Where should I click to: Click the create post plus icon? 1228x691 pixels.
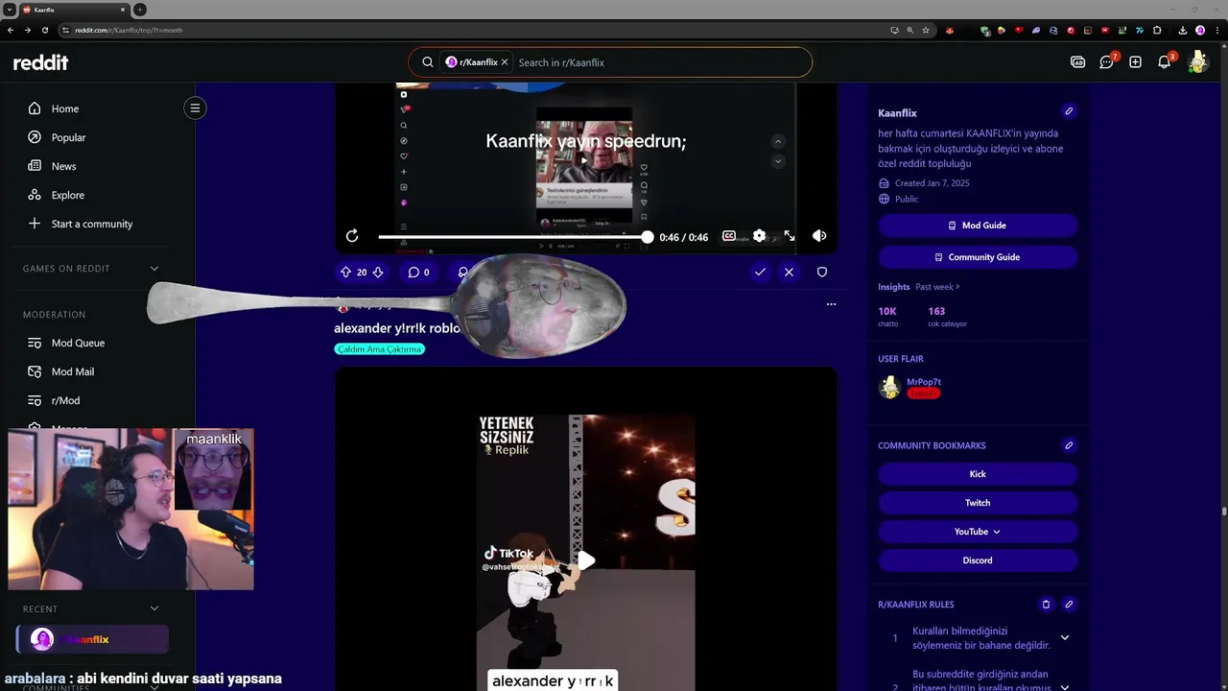click(1135, 62)
